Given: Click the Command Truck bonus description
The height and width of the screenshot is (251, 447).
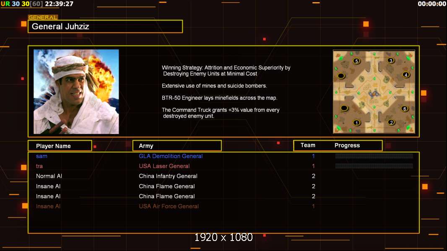Looking at the screenshot, I should (221, 113).
